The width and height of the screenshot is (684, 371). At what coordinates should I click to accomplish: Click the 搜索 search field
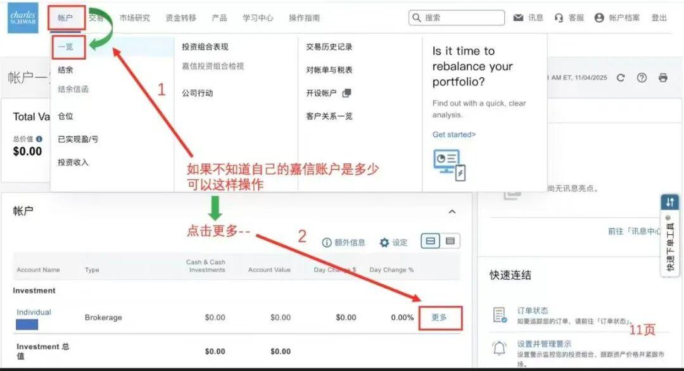point(457,18)
